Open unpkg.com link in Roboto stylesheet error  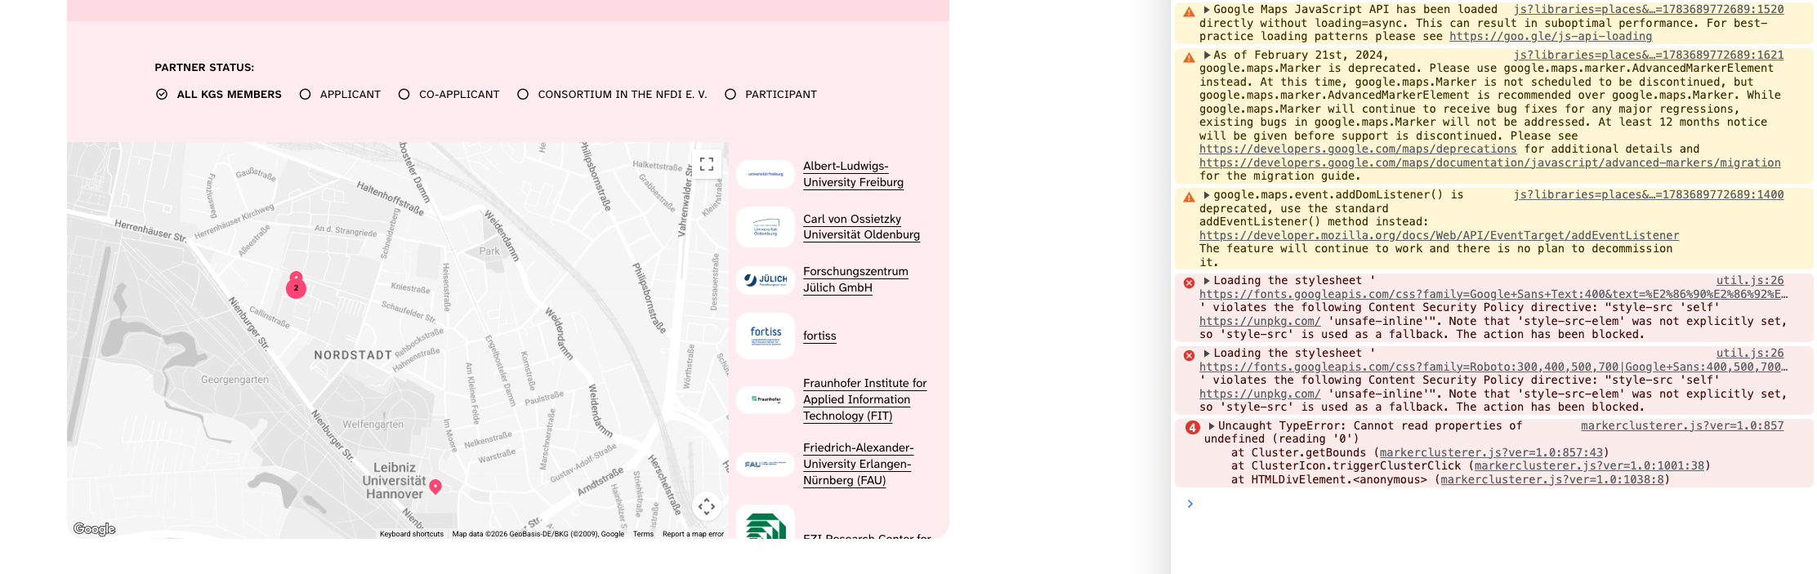1260,394
